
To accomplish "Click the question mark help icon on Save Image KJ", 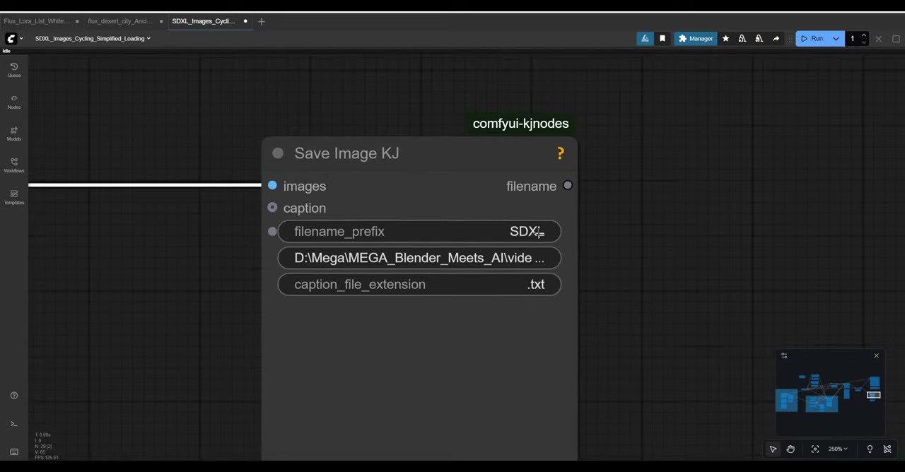I will tap(561, 153).
